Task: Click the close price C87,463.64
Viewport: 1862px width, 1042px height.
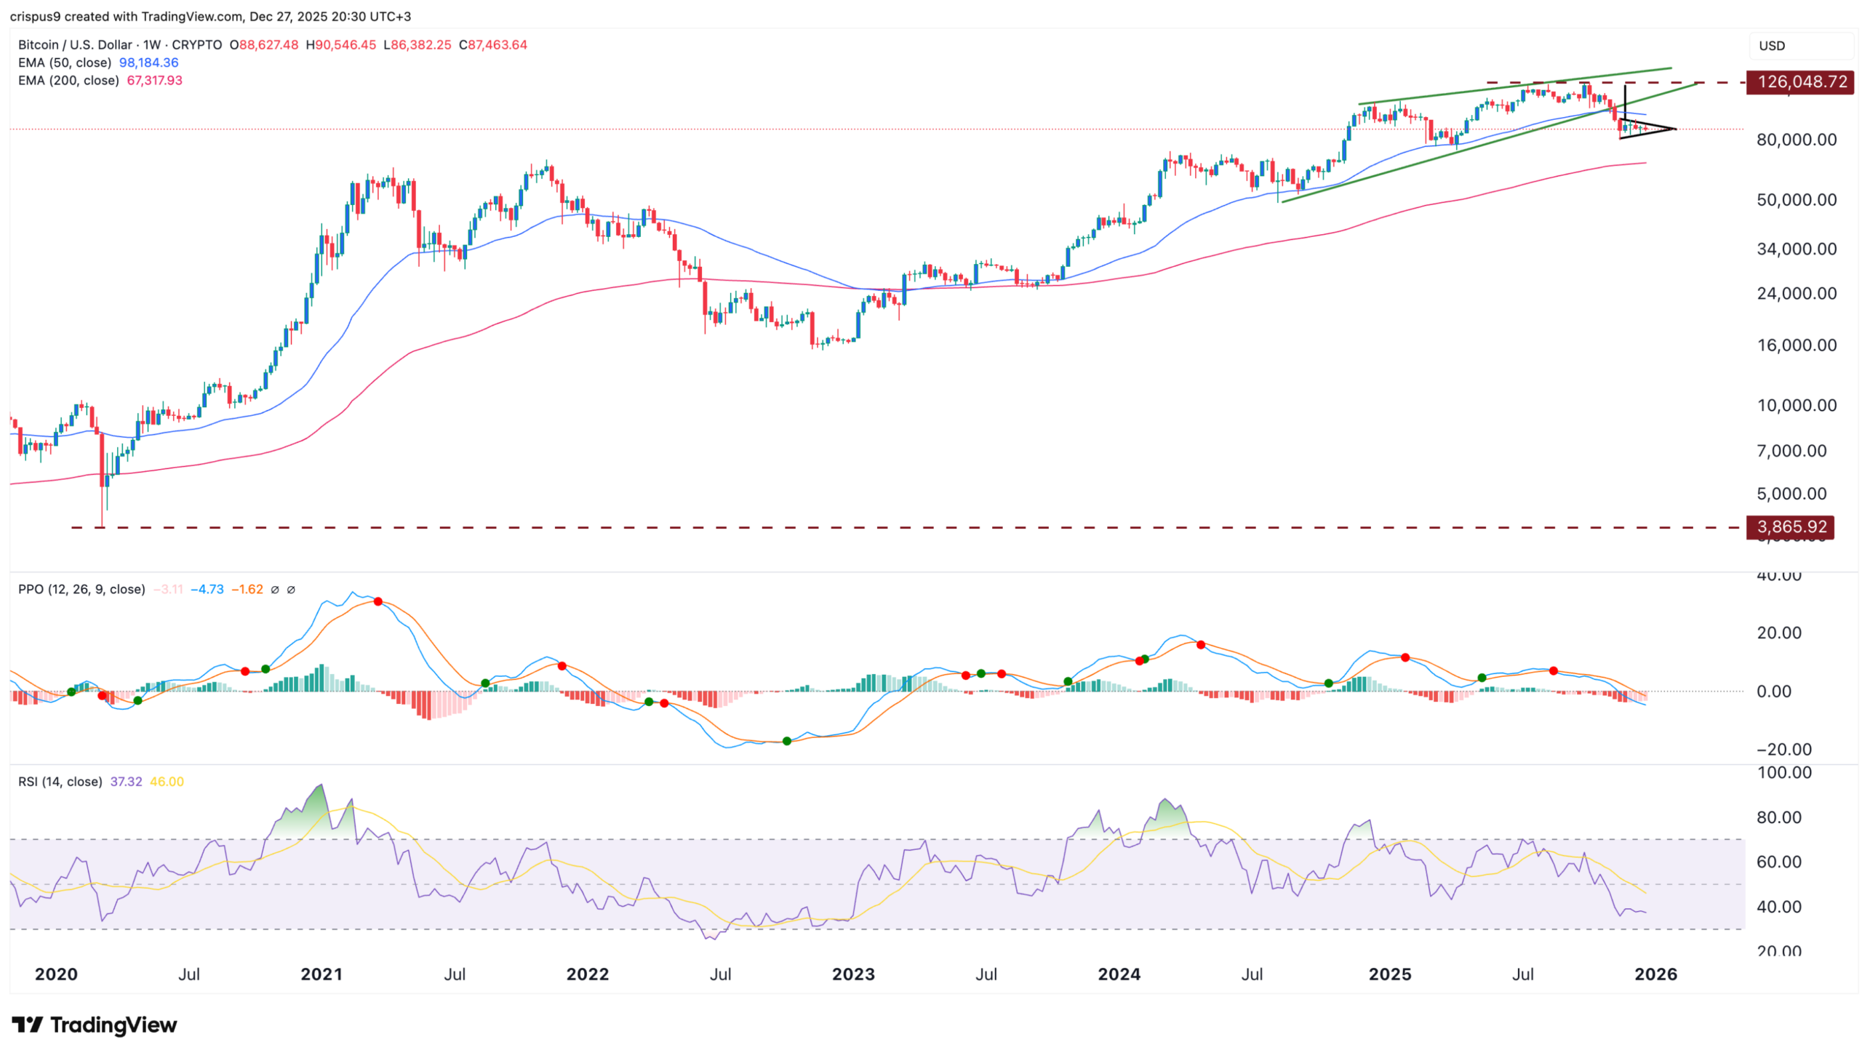Action: click(x=493, y=45)
